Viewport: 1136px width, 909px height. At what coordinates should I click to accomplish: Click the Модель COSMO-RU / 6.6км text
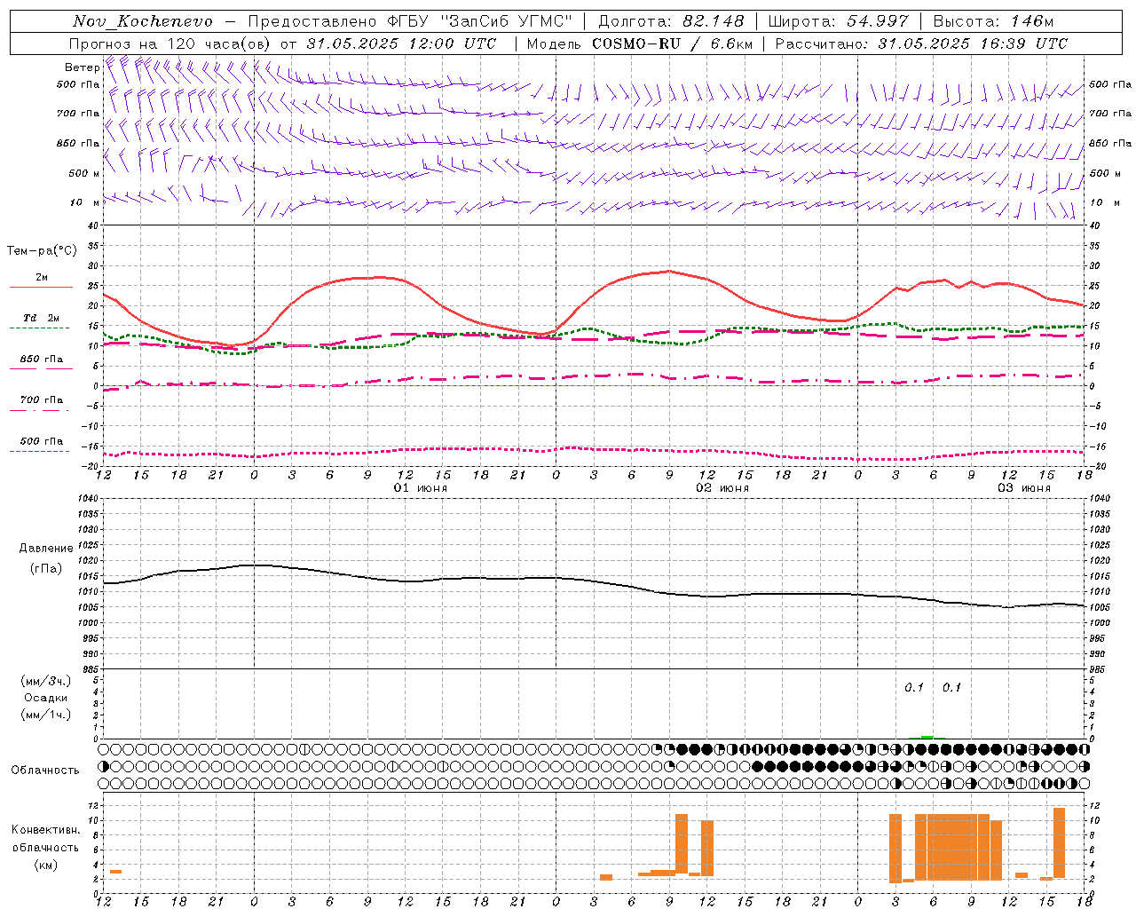click(x=640, y=43)
